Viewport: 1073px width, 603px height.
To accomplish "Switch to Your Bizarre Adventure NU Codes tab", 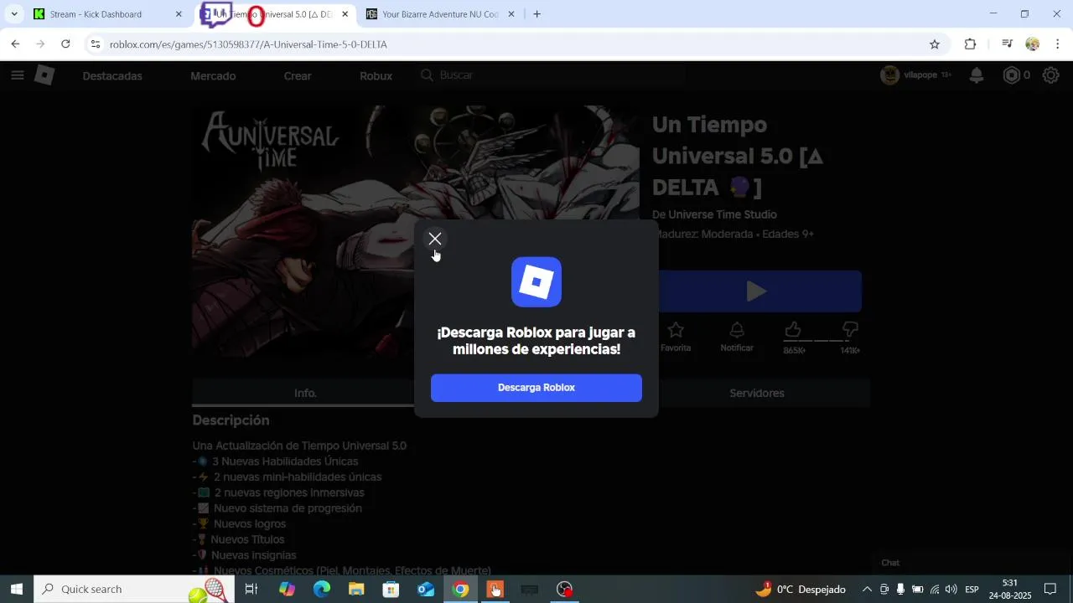I will [x=440, y=14].
